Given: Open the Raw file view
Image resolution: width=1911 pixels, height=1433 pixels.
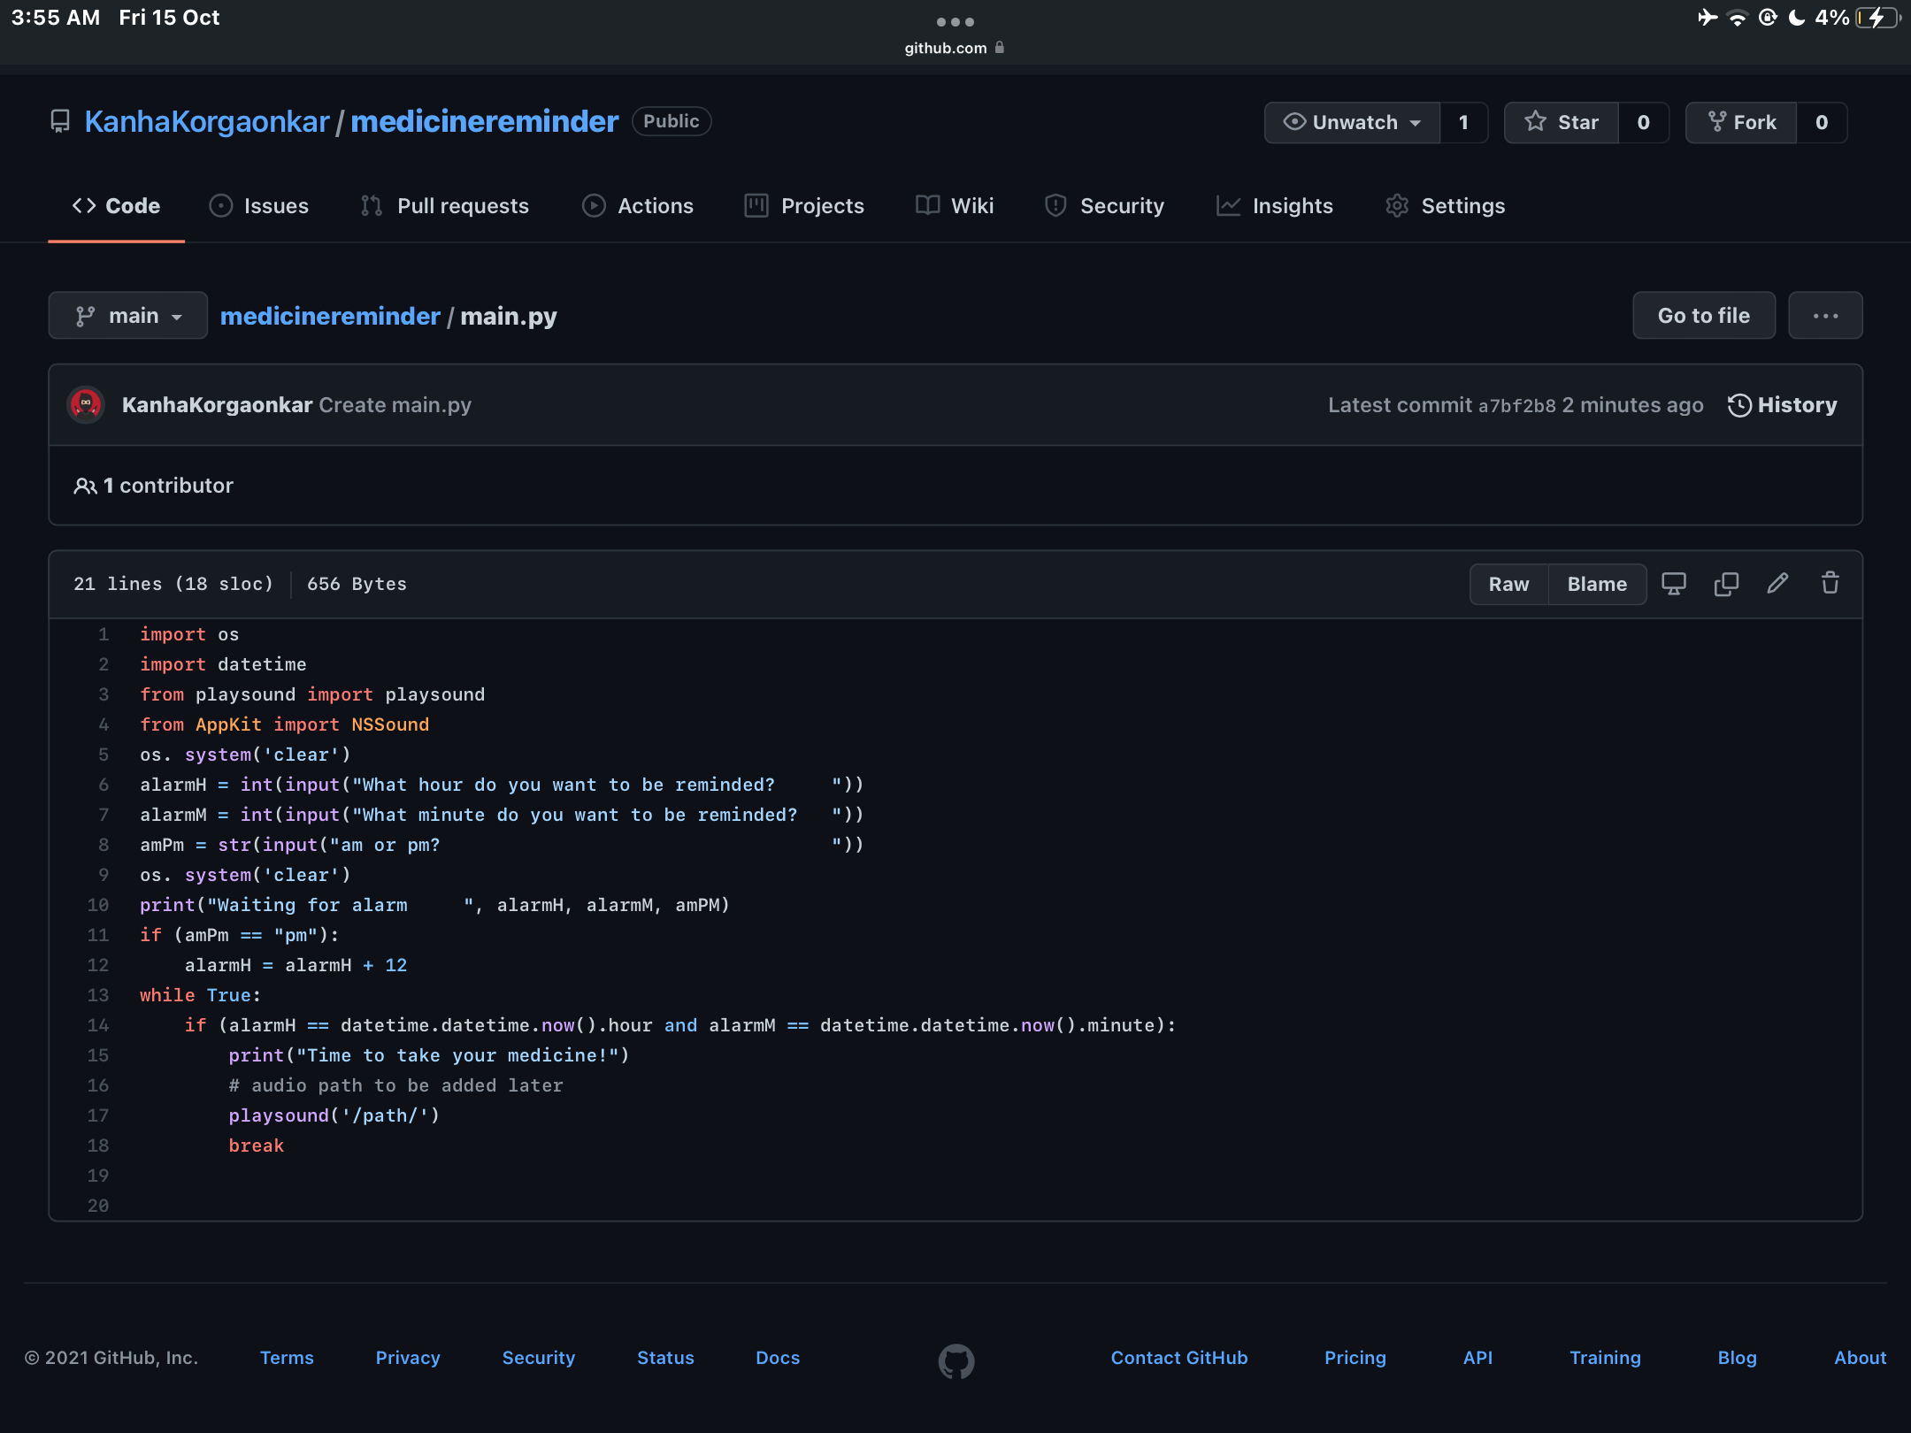Looking at the screenshot, I should [1508, 584].
